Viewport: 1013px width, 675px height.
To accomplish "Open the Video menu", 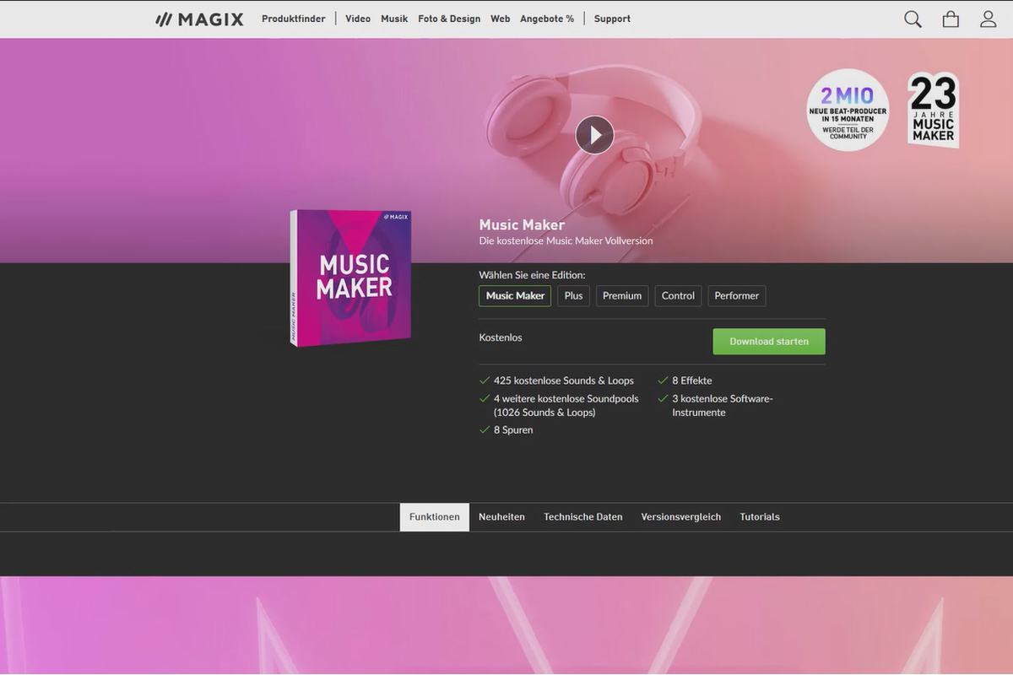I will point(358,19).
